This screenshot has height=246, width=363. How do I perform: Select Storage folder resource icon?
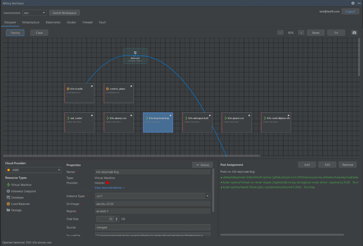click(8, 210)
